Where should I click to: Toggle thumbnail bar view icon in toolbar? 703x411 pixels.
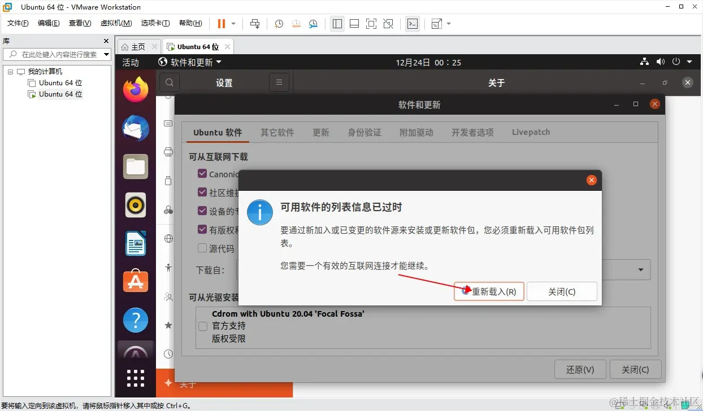click(354, 24)
